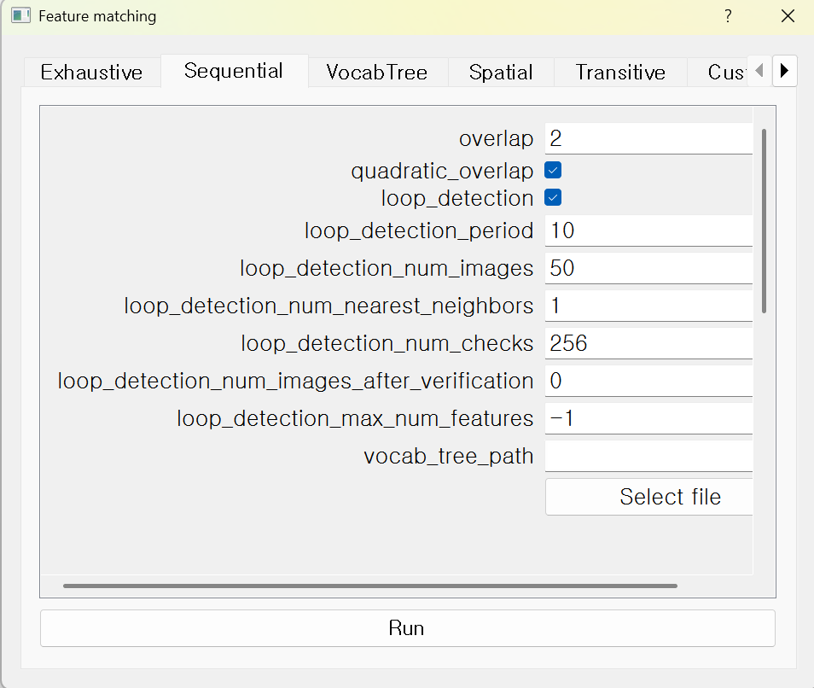Go to the Transitive tab
This screenshot has height=688, width=814.
[620, 73]
